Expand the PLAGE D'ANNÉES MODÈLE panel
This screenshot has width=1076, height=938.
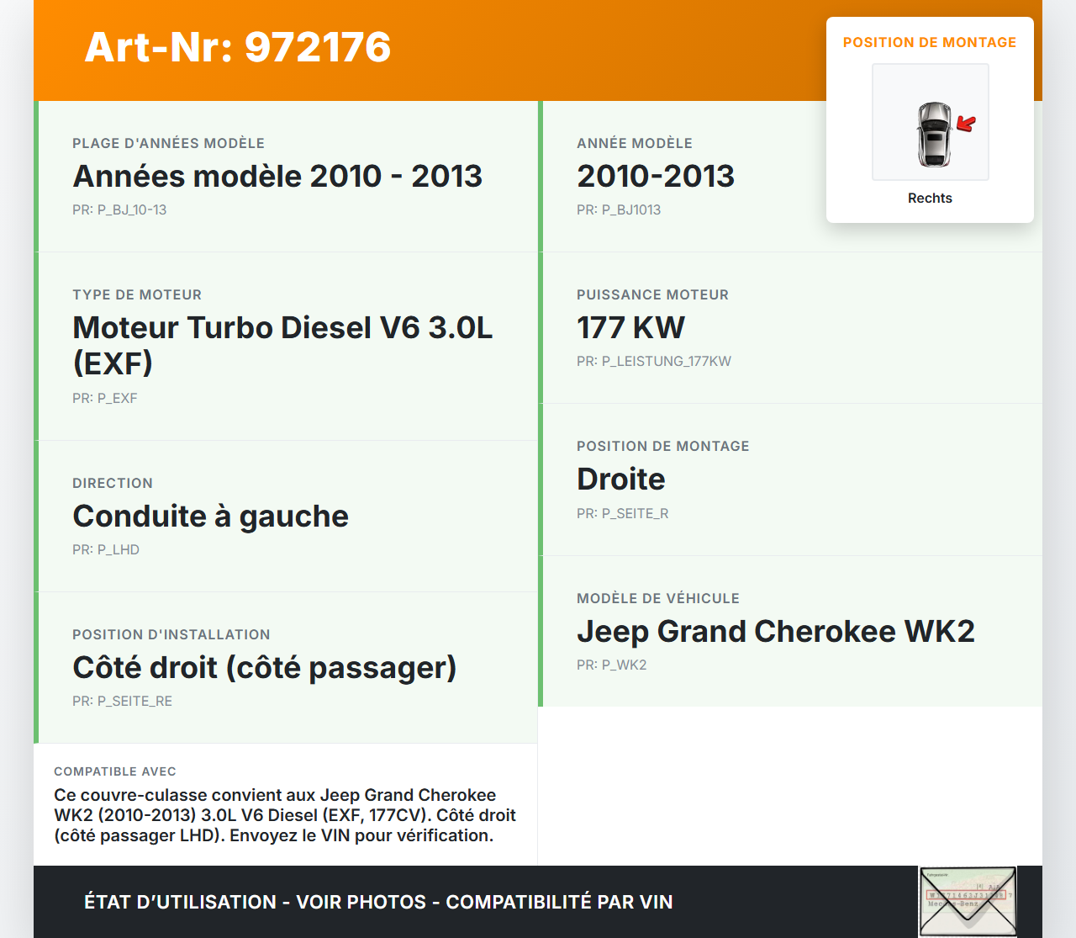[277, 176]
